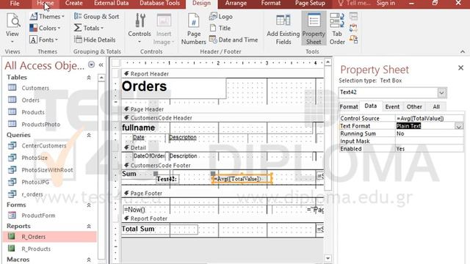
Task: Click the Insert Image button
Action: 163,29
